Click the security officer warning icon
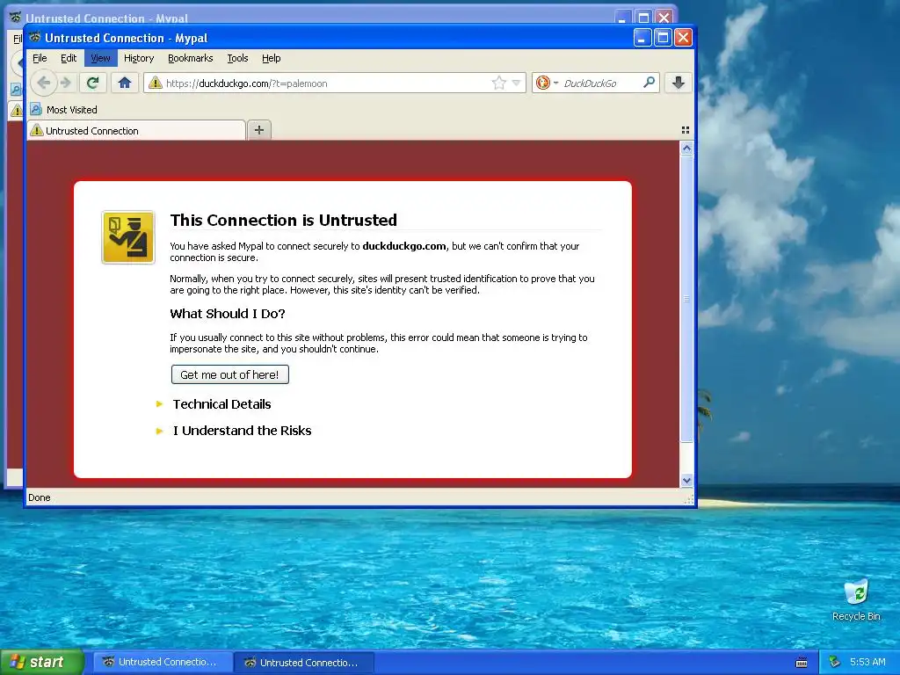Image resolution: width=900 pixels, height=675 pixels. [128, 237]
